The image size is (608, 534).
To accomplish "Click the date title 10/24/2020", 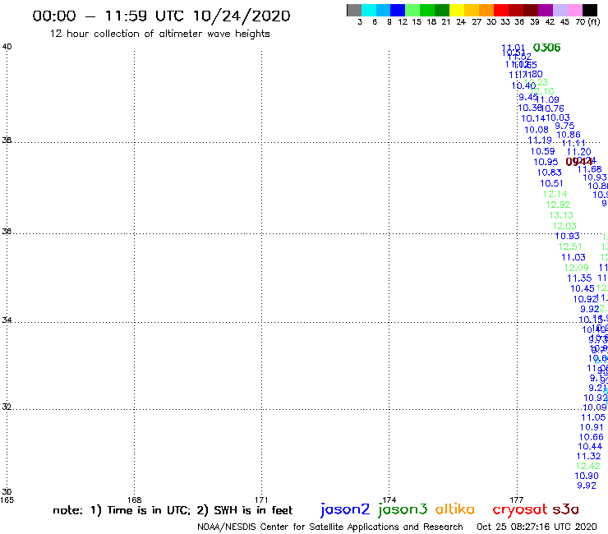I will [242, 16].
